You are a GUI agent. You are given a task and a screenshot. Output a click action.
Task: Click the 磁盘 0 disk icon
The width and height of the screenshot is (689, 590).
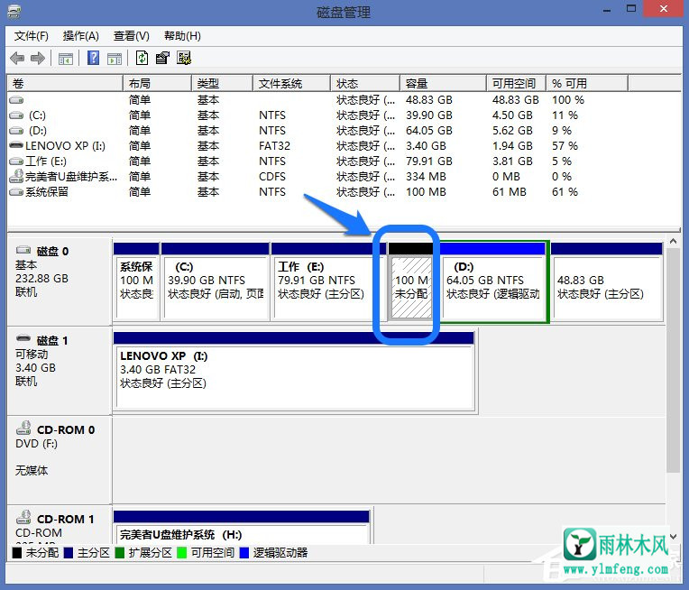pos(23,250)
